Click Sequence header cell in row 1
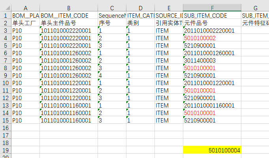The image size is (269, 158). pyautogui.click(x=112, y=15)
